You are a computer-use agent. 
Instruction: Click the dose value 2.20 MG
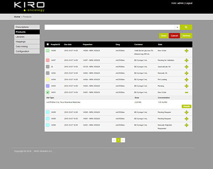138,102
